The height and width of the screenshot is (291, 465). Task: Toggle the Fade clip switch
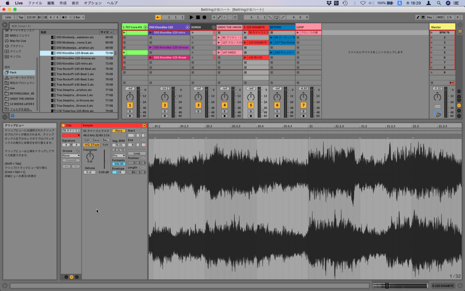(x=96, y=145)
